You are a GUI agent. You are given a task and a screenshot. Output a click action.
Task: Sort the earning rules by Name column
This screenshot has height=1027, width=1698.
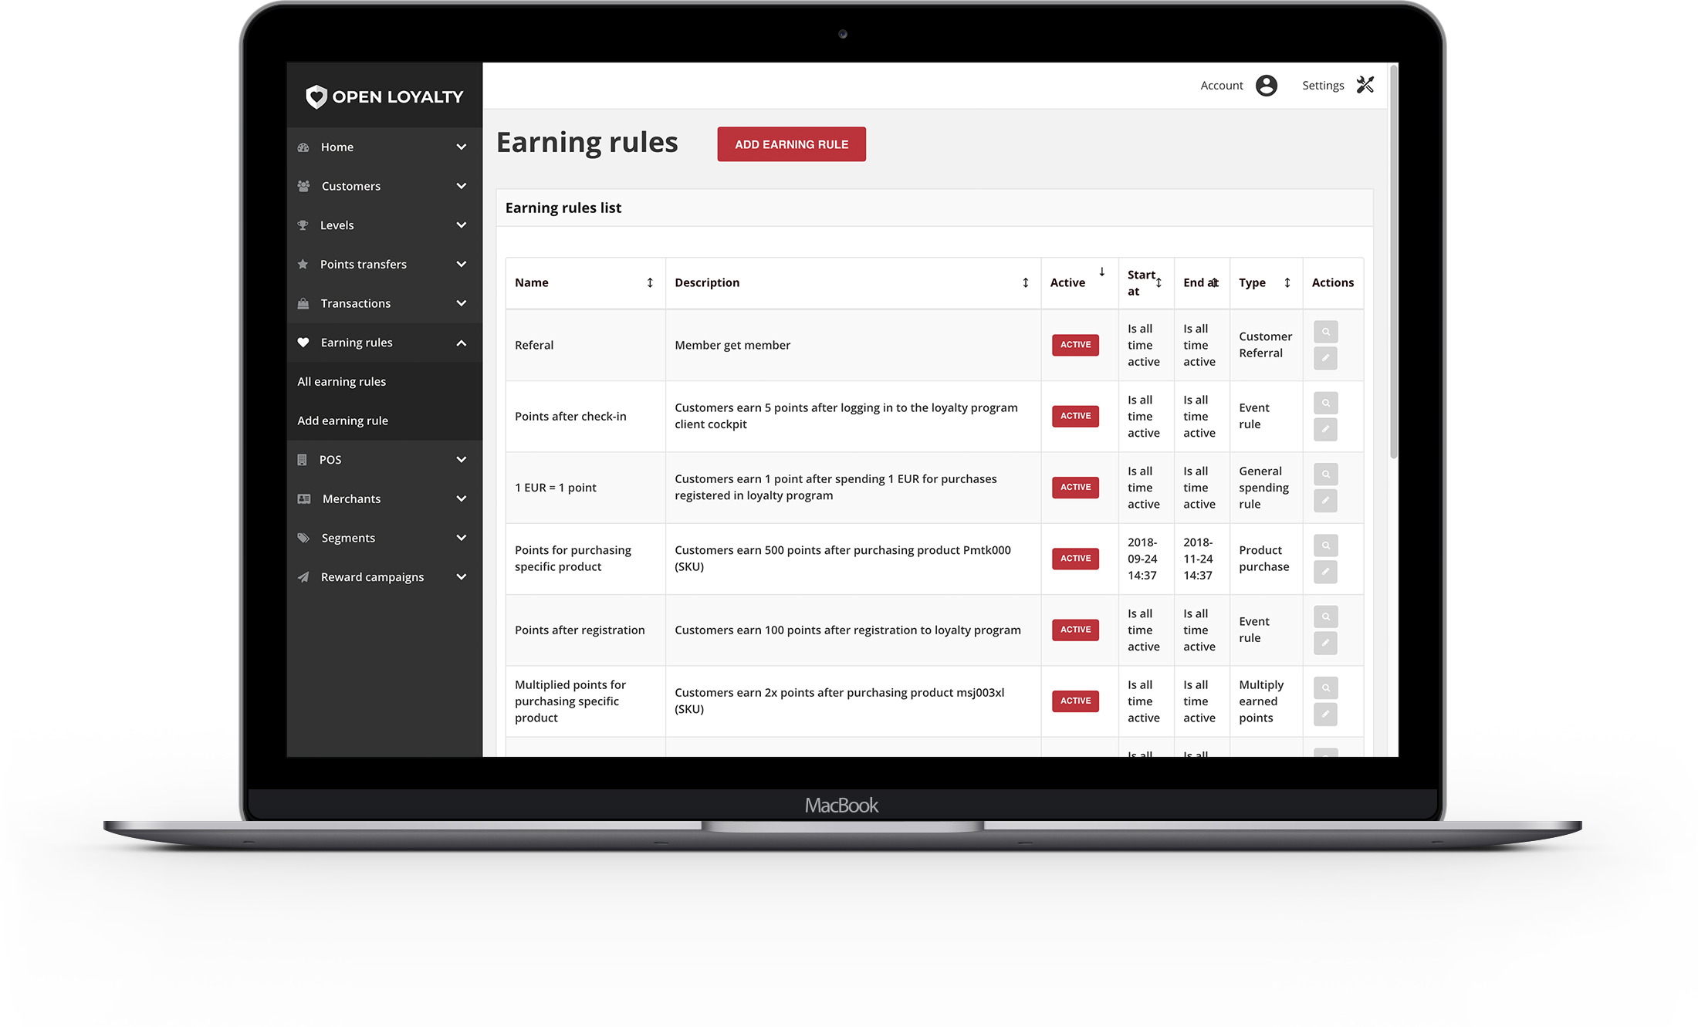tap(650, 282)
